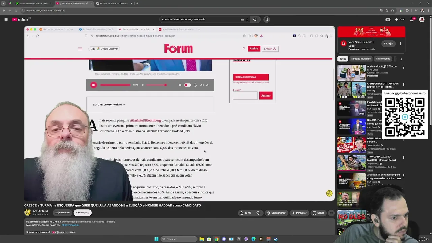Image resolution: width=432 pixels, height=243 pixels.
Task: Open the Windows Start button
Action: [156, 239]
